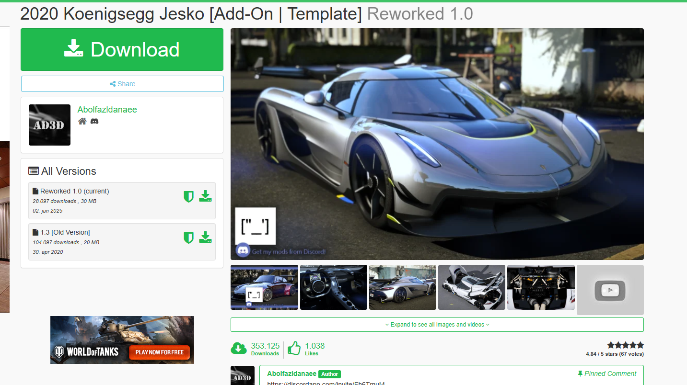The width and height of the screenshot is (687, 385).
Task: Select the purple car first thumbnail
Action: (x=264, y=287)
